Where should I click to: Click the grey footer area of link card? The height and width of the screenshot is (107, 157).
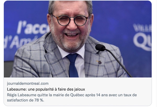point(78,92)
